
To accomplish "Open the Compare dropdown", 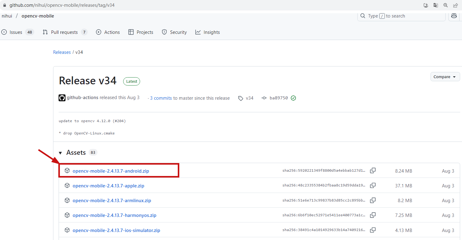I will coord(445,77).
